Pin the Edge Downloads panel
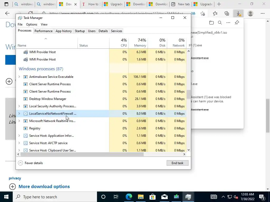The height and width of the screenshot is (202, 270). click(x=237, y=23)
